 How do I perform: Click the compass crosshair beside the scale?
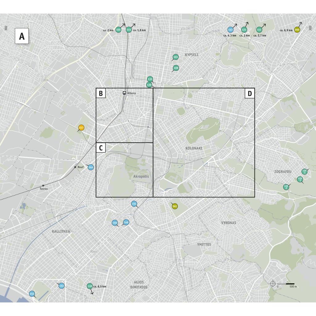tap(272, 284)
